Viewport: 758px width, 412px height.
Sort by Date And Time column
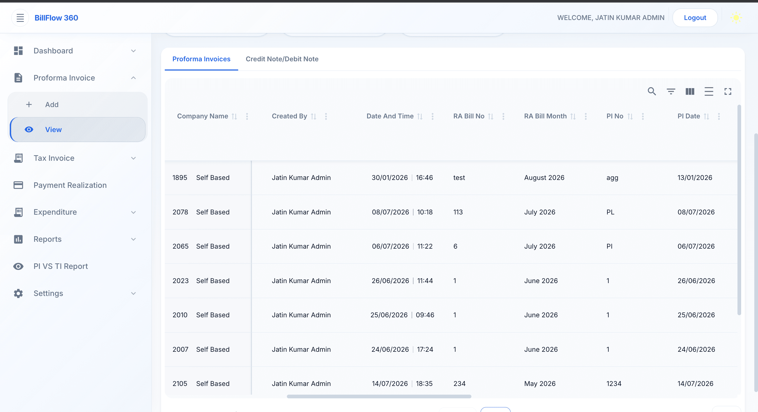(x=420, y=117)
